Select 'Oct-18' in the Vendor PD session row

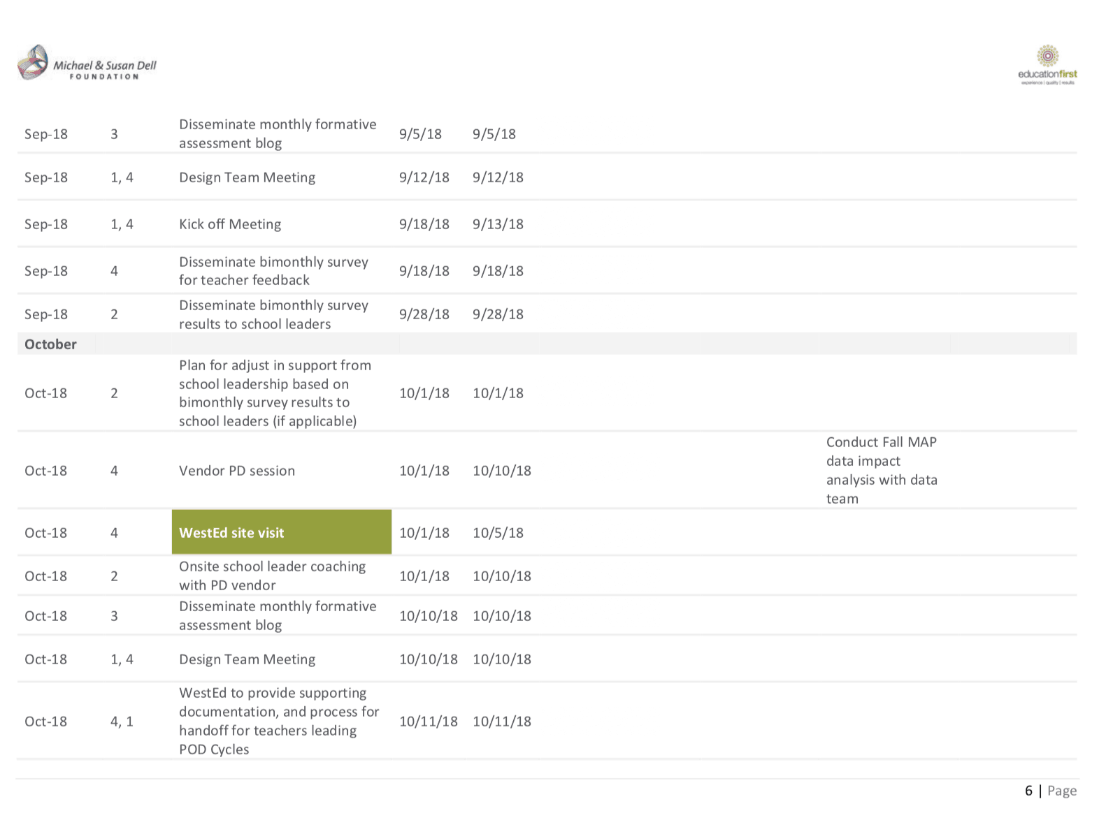pos(46,471)
